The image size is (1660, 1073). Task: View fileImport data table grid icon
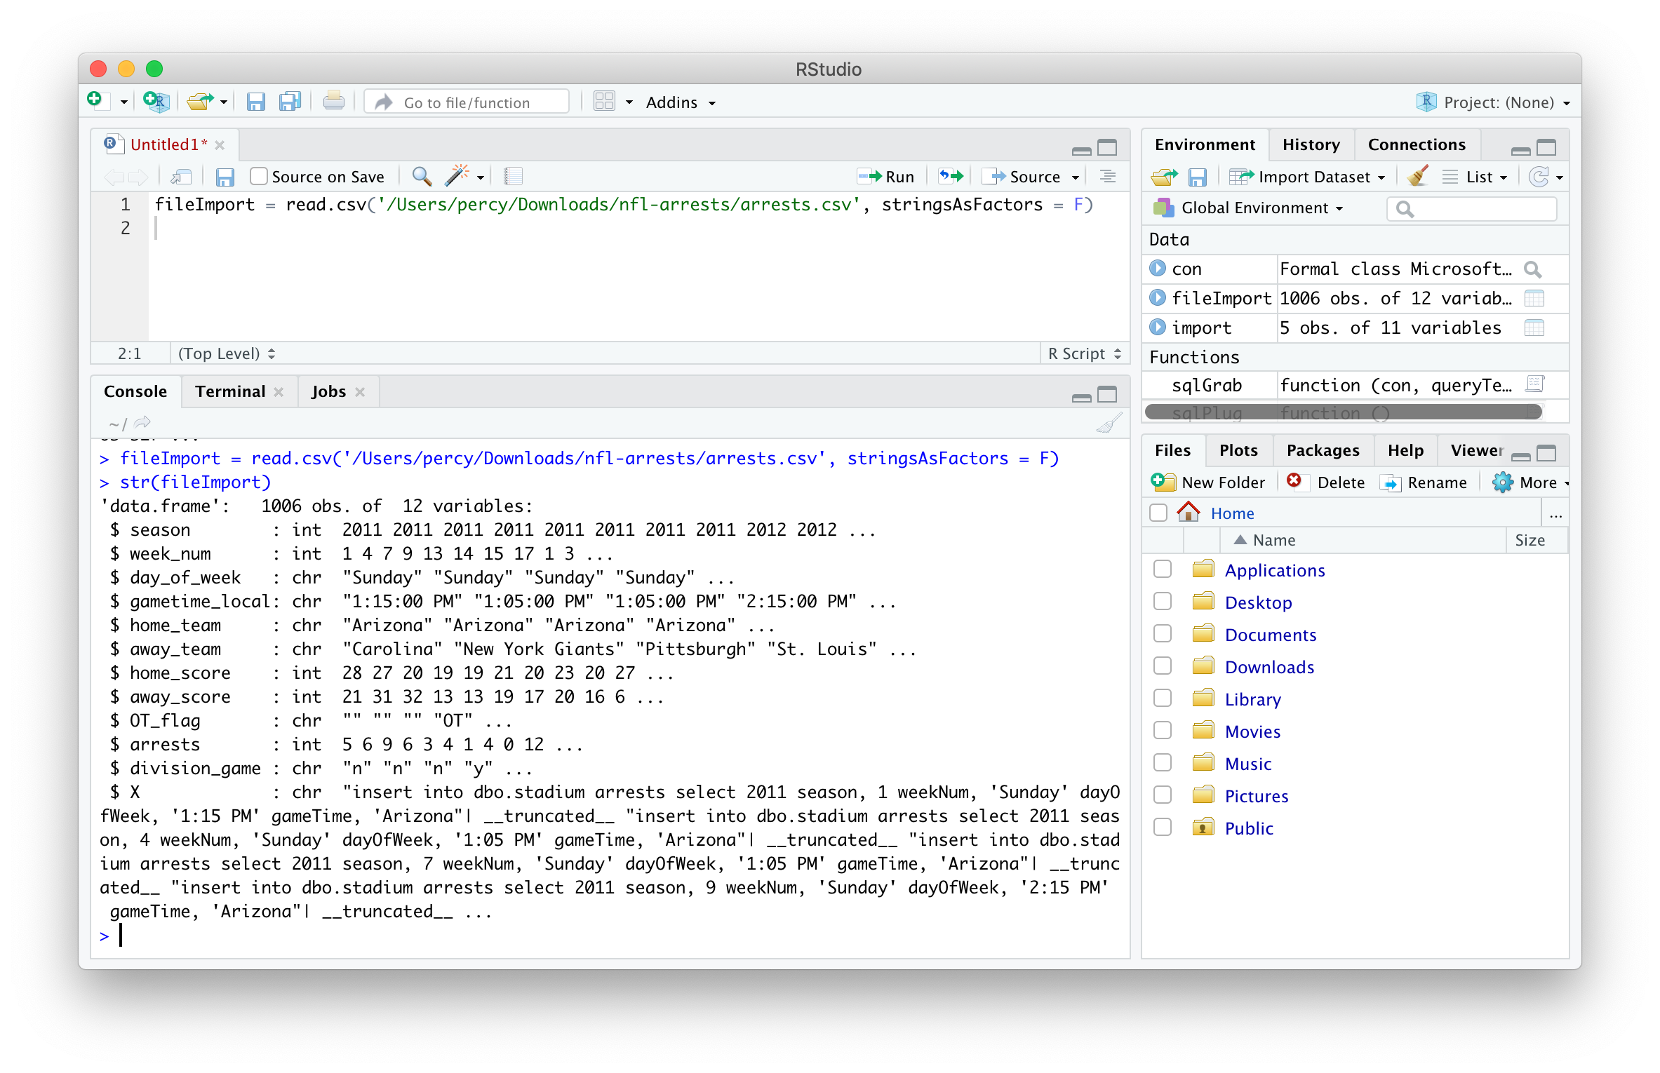pyautogui.click(x=1534, y=299)
